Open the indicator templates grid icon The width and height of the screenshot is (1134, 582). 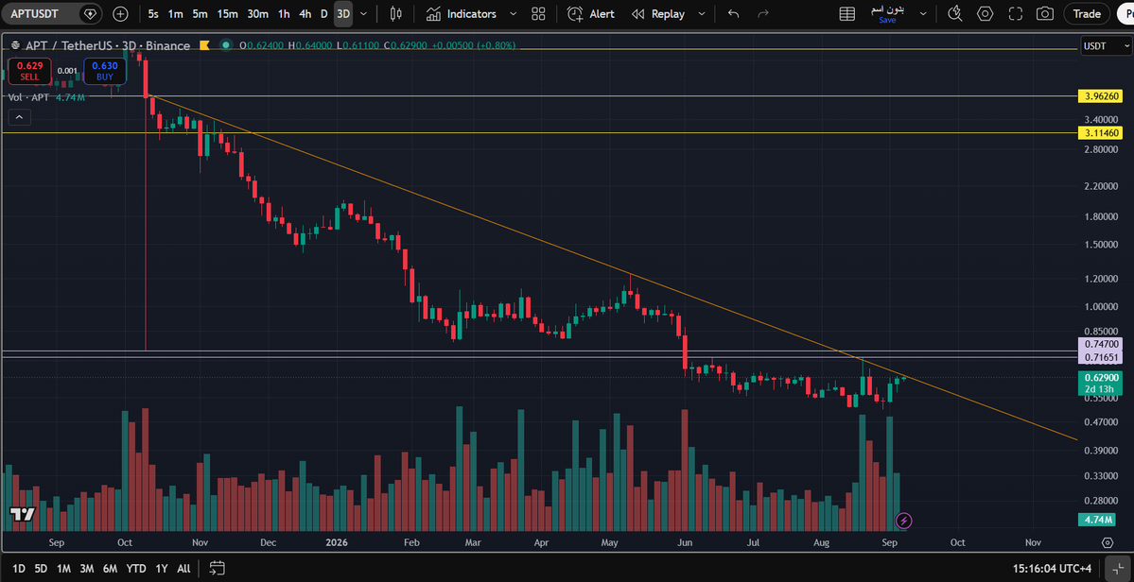538,14
